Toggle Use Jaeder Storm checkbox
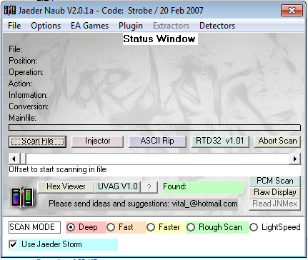Screen dimensions: 308x260 tap(13, 244)
